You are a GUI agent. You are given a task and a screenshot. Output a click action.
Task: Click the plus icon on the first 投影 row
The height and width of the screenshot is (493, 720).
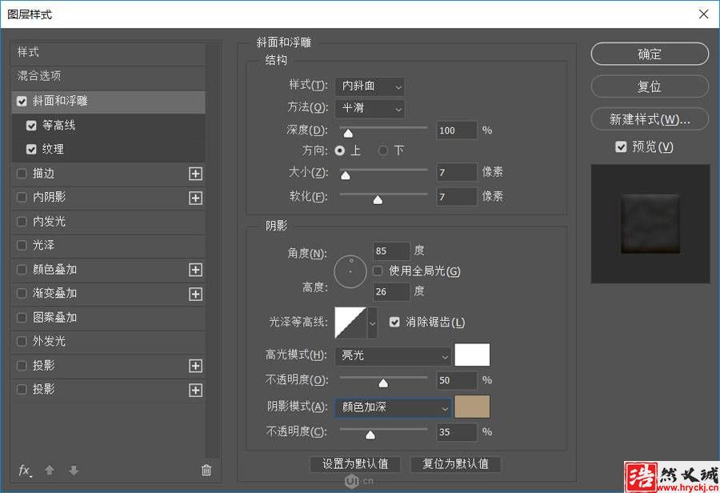(196, 366)
